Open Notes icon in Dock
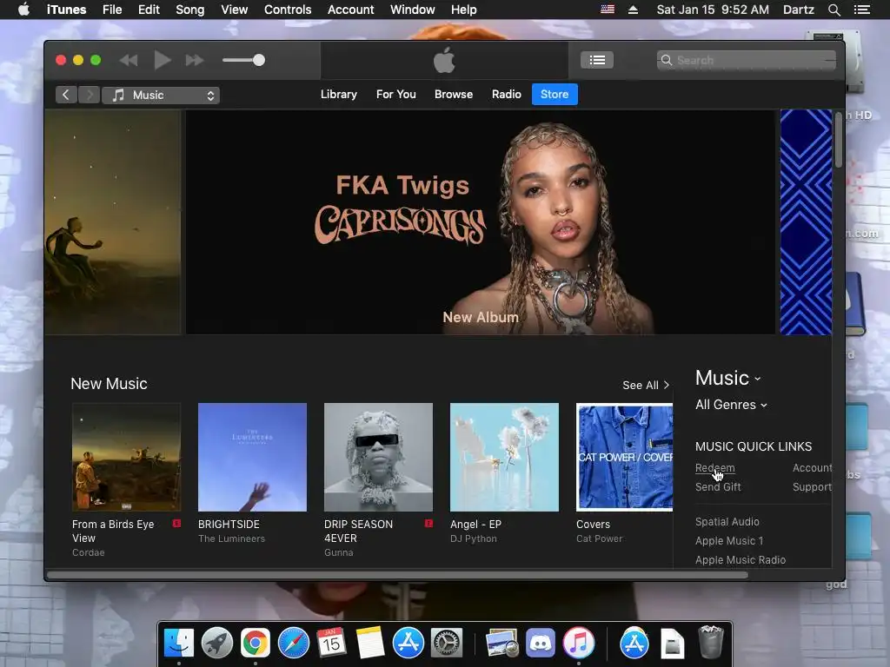Screen dimensions: 890x667 (369, 643)
